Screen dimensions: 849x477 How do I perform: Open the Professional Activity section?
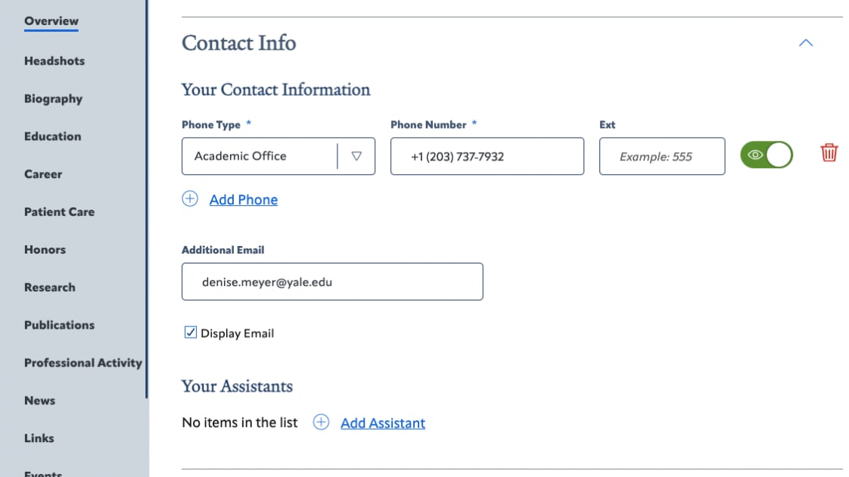click(x=82, y=363)
